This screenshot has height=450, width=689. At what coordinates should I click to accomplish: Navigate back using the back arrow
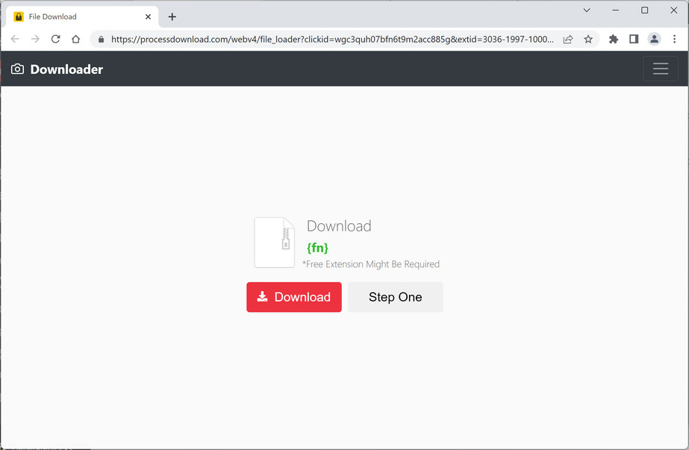pyautogui.click(x=15, y=38)
